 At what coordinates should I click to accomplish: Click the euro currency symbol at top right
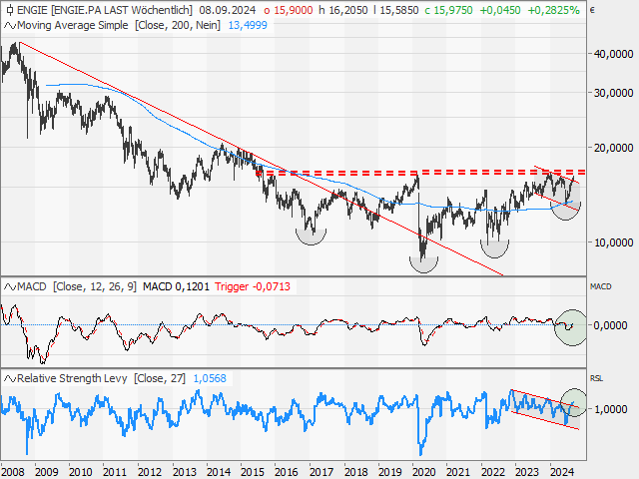pos(592,10)
